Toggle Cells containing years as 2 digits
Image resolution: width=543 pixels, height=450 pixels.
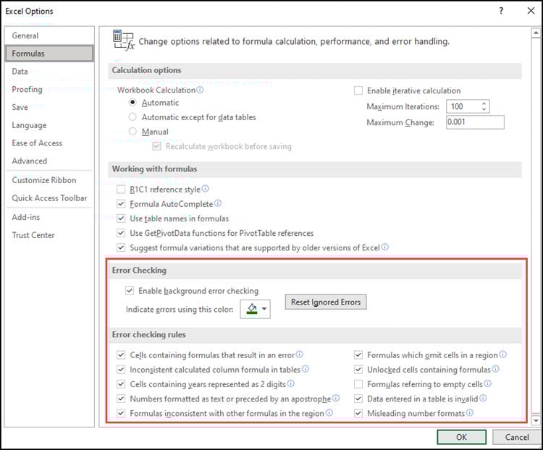[121, 384]
